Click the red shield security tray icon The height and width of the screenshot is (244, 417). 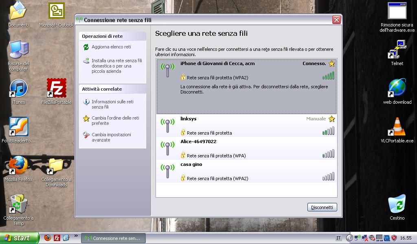click(394, 238)
